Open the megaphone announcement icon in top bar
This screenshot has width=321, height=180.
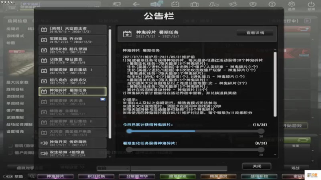[156, 4]
